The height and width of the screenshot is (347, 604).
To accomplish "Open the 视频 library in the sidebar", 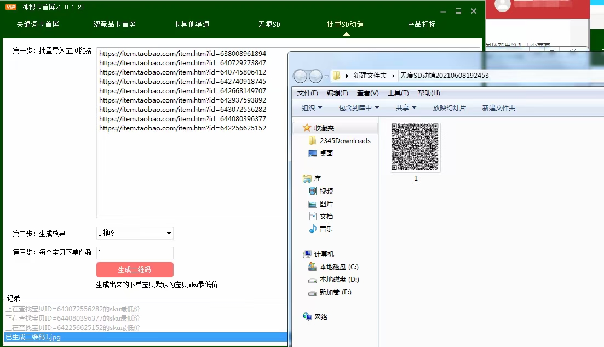I will 324,191.
